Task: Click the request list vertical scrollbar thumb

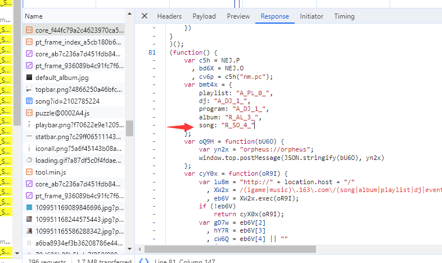Action: point(130,128)
